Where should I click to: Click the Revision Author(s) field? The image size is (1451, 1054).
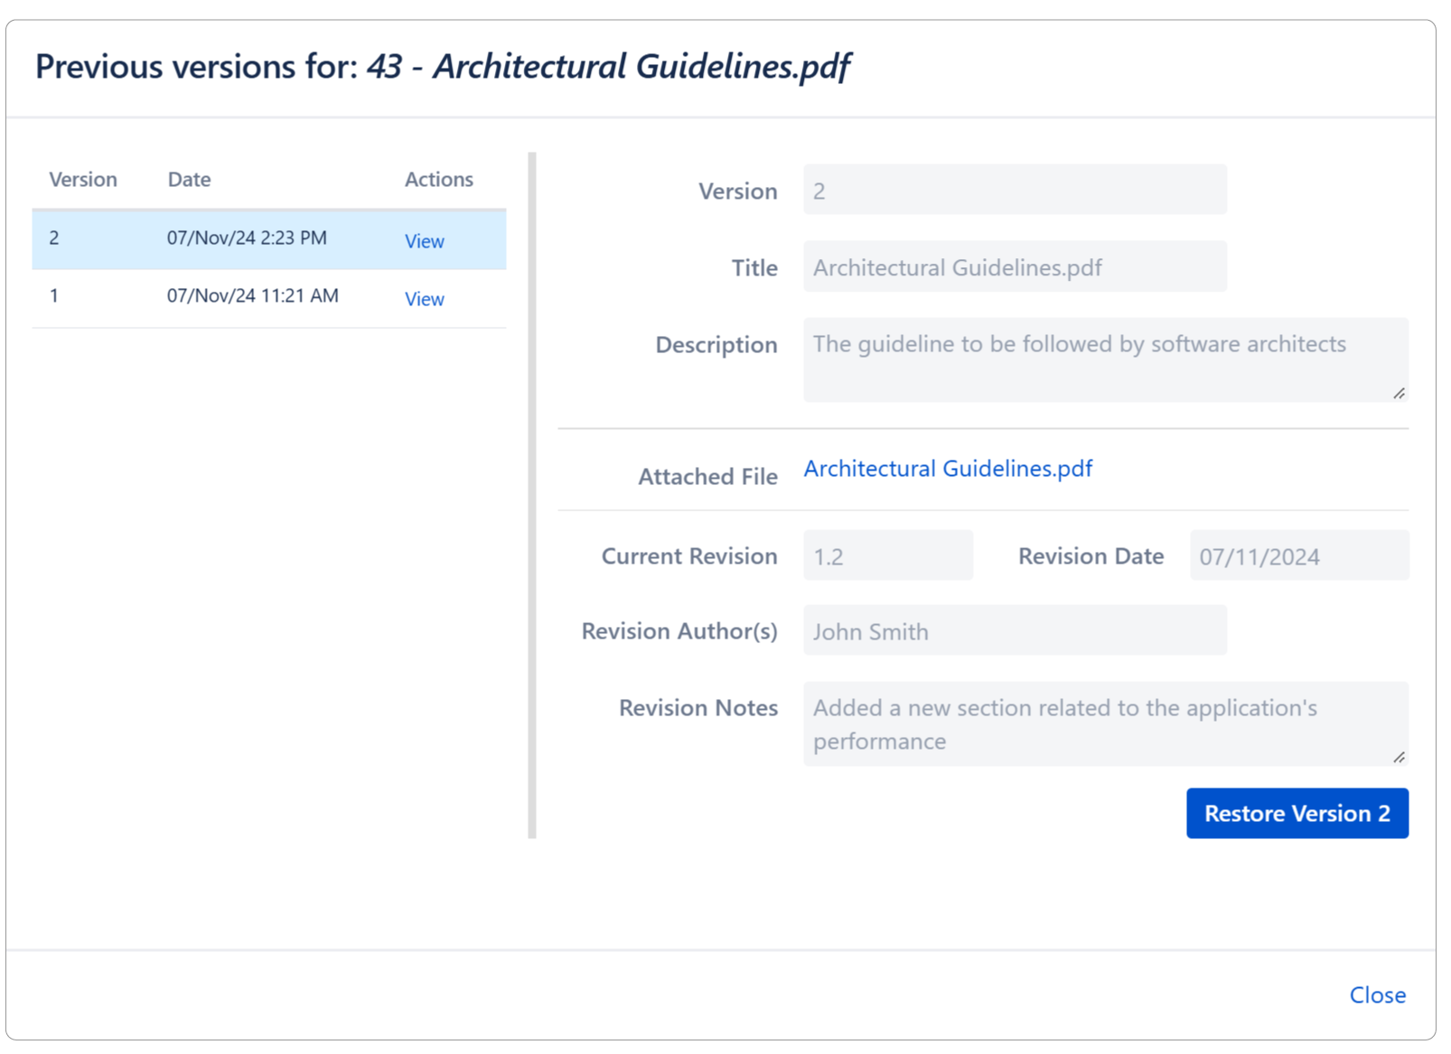[x=1014, y=631]
